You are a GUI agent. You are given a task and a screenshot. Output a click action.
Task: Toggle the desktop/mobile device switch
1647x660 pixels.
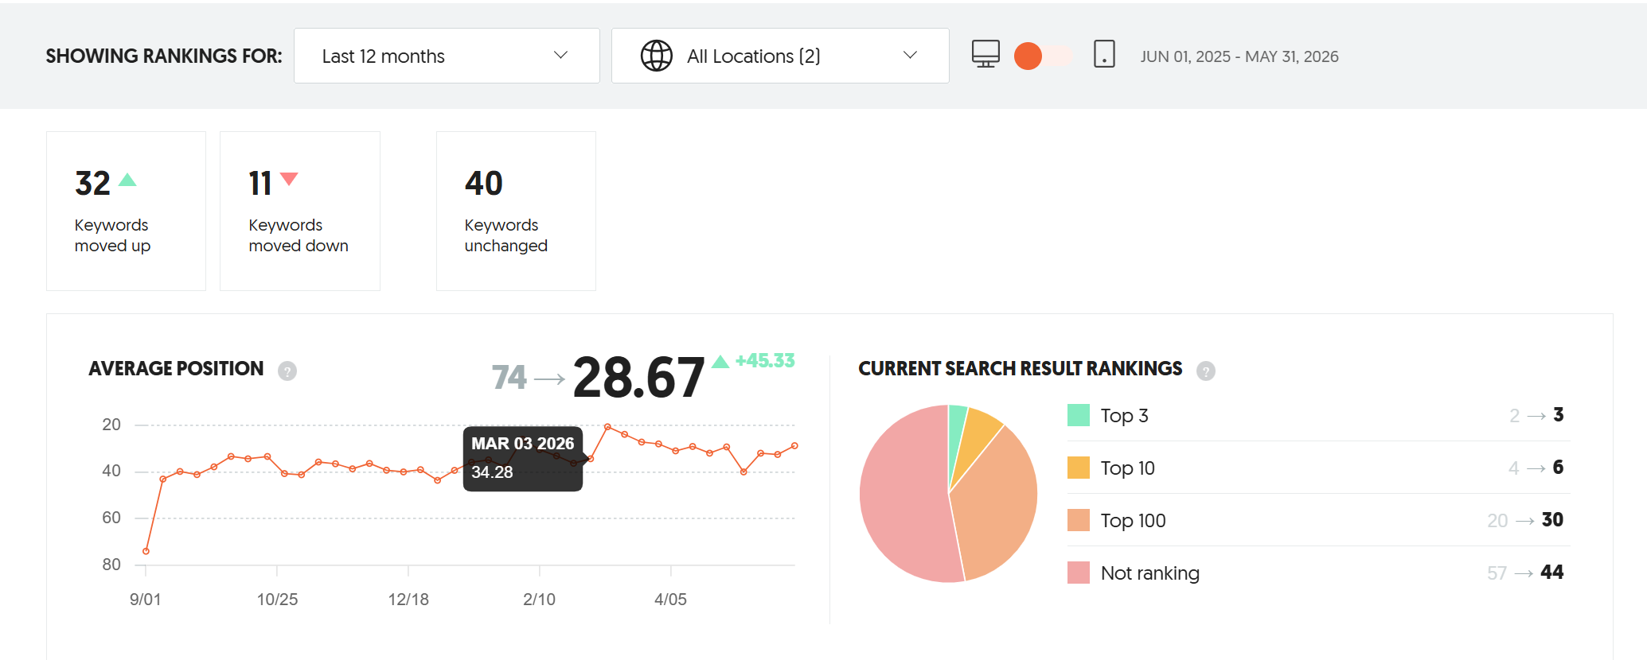(1043, 56)
